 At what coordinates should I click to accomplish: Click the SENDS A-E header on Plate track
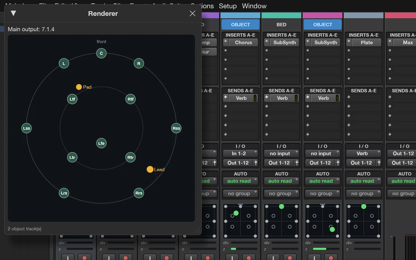364,90
